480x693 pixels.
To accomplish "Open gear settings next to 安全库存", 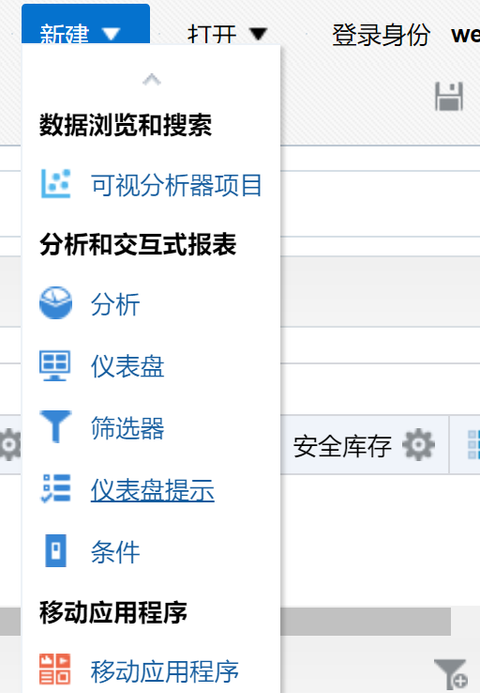I will pos(419,444).
